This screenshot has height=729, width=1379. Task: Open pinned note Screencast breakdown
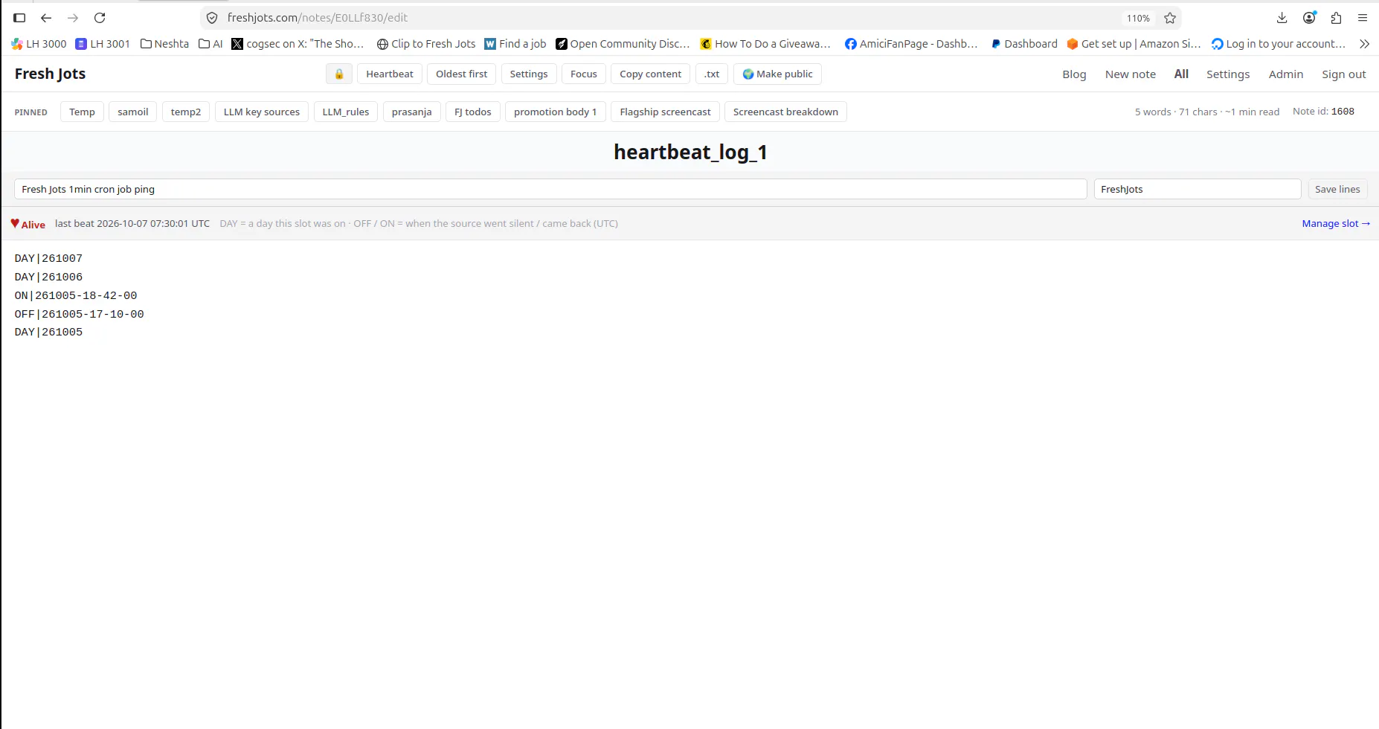click(x=785, y=112)
